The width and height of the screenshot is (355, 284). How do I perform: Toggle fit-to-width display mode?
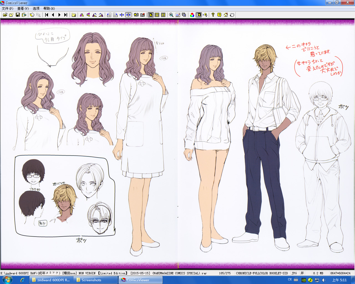pyautogui.click(x=157, y=15)
